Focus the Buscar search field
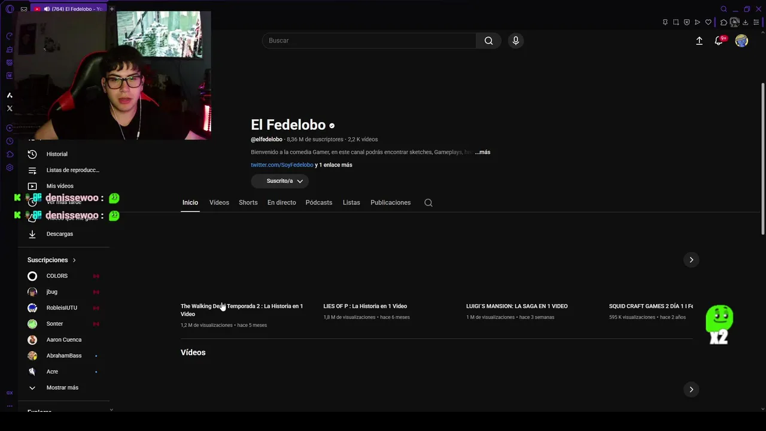766x431 pixels. (369, 41)
